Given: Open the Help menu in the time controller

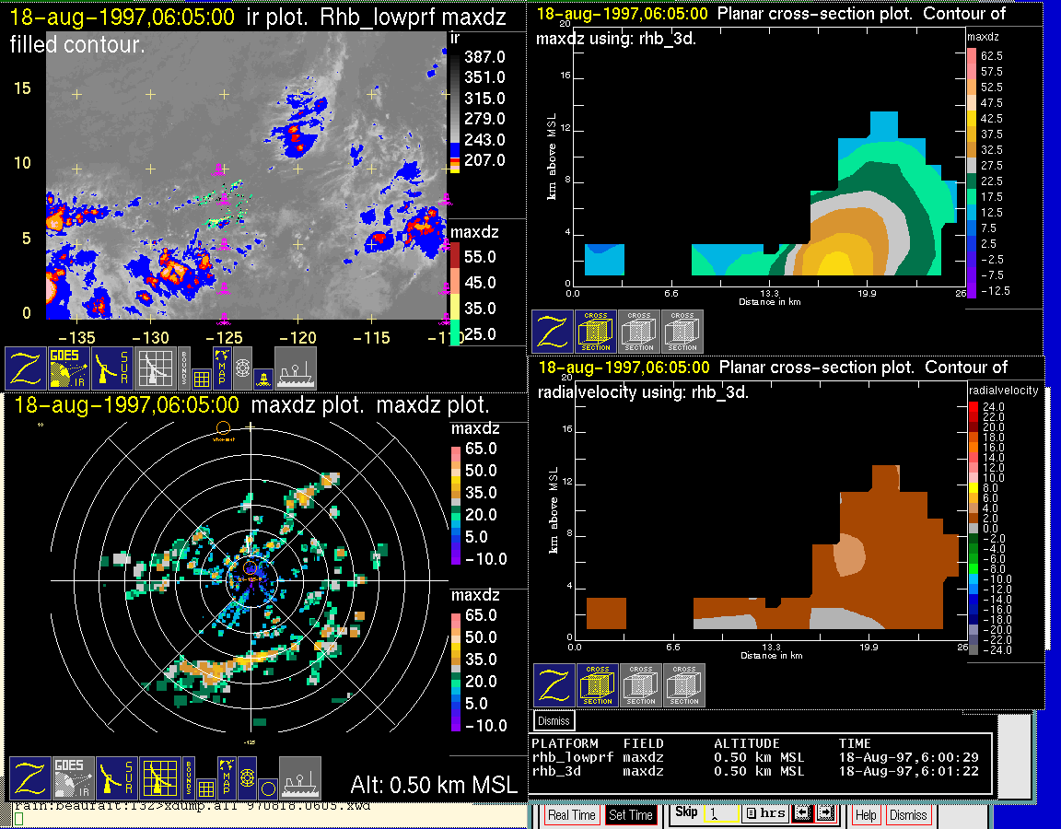Looking at the screenshot, I should click(866, 815).
